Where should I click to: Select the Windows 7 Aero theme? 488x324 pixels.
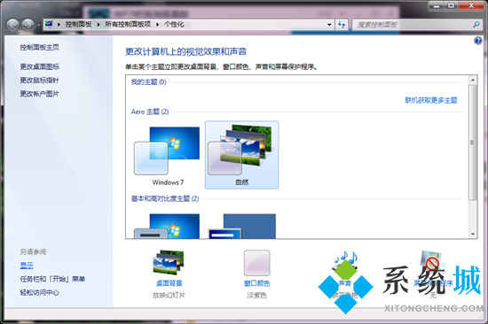click(x=168, y=155)
